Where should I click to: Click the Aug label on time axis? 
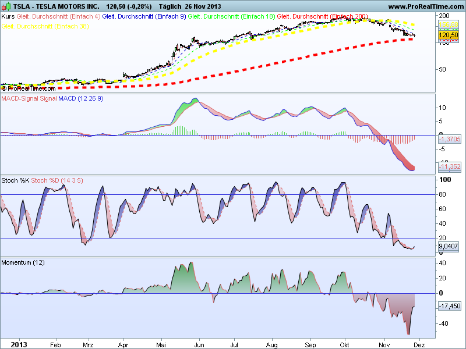[271, 345]
